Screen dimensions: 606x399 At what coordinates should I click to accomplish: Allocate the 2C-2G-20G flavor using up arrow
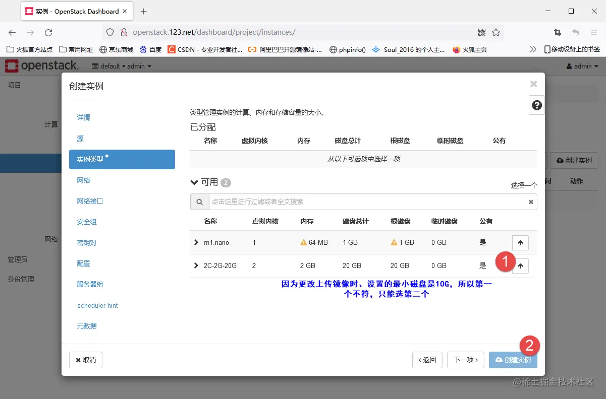520,265
